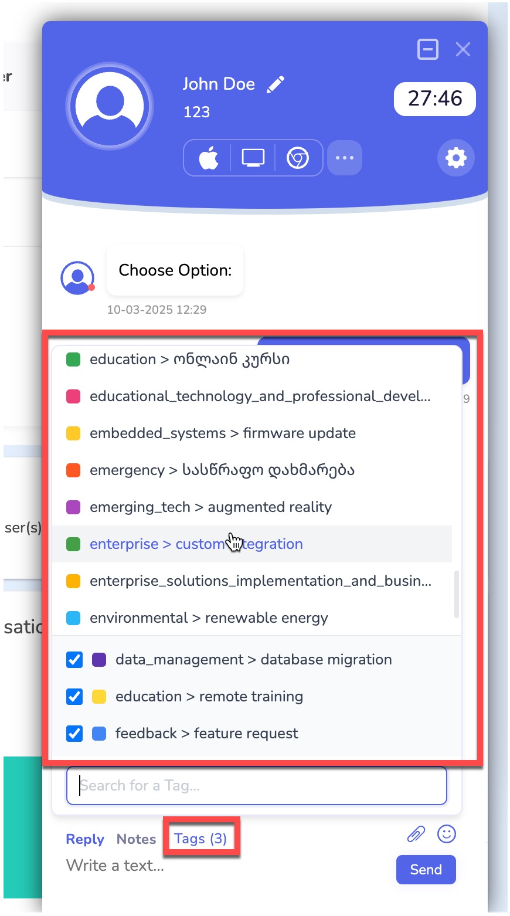Open the chat settings gear

[x=455, y=158]
